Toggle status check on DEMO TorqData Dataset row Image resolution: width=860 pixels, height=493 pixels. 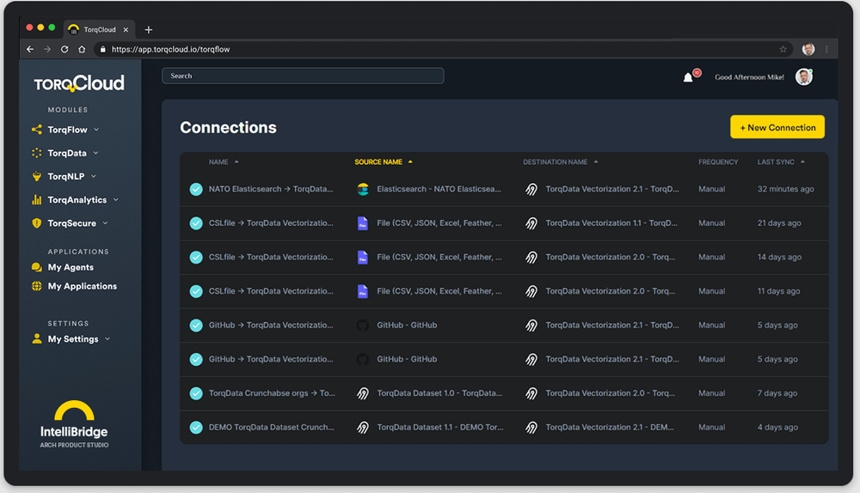pos(196,427)
